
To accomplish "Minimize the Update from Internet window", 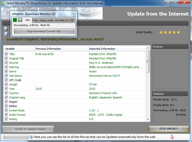I will pos(168,2).
